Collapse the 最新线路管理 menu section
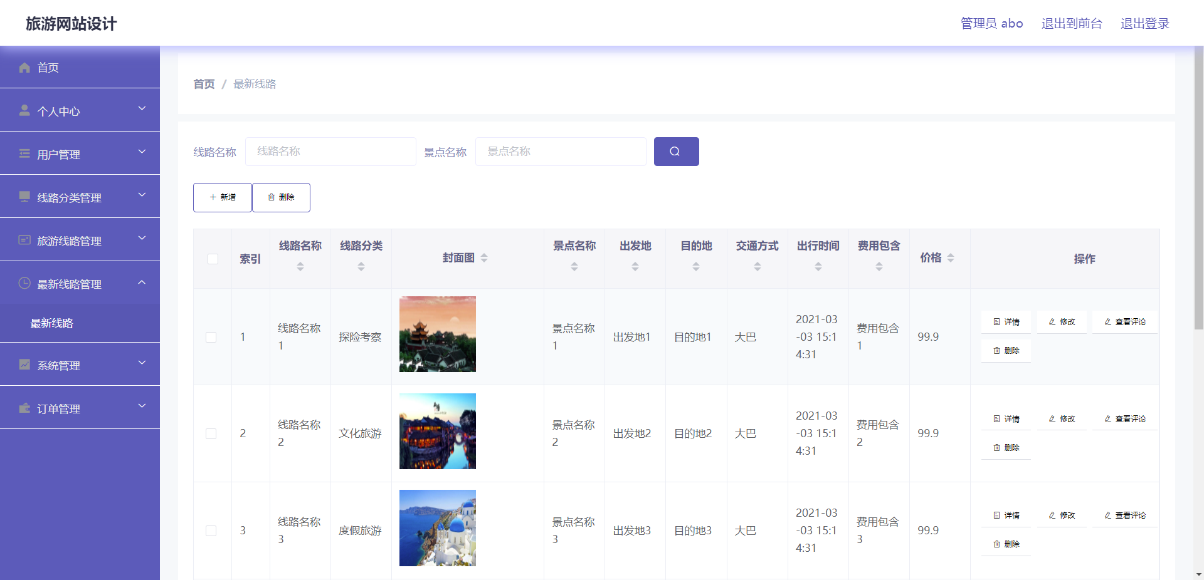Screen dimensions: 1204x580 tap(80, 282)
